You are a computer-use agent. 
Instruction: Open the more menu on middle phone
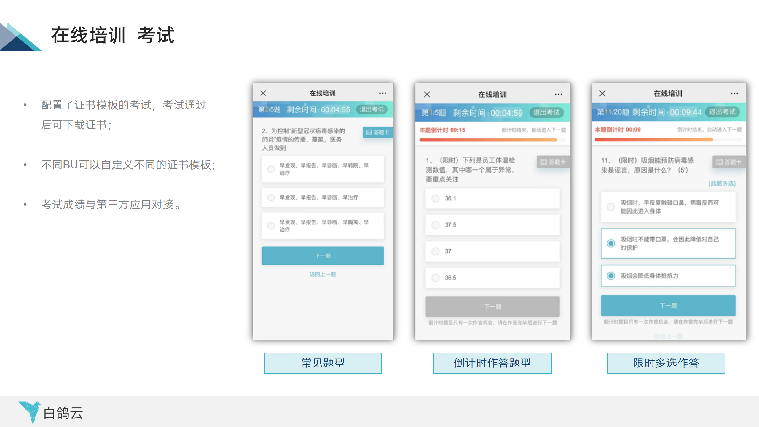[559, 94]
